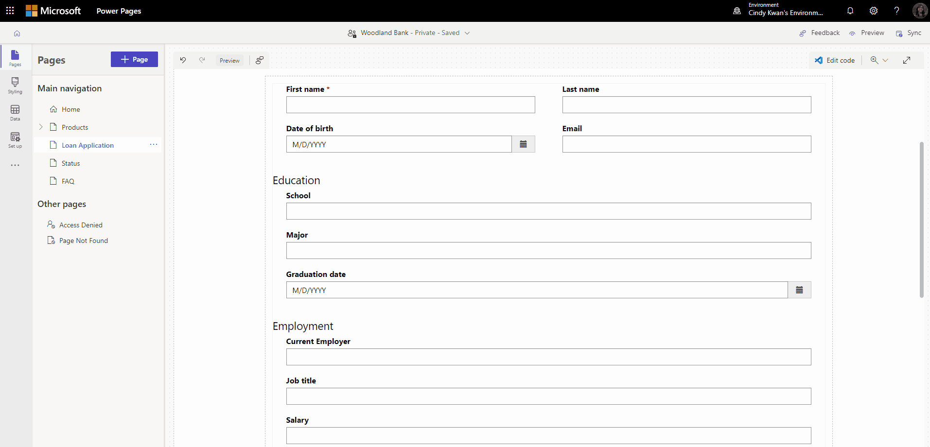Click the First name input field
Image resolution: width=930 pixels, height=447 pixels.
point(410,104)
